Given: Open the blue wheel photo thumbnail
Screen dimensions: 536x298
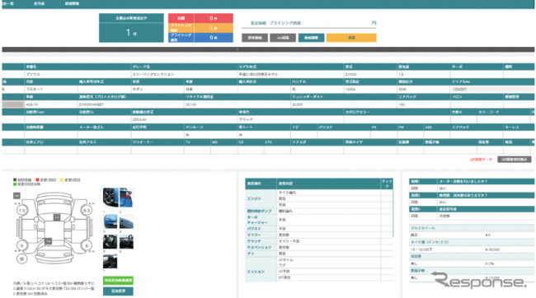Looking at the screenshot, I should pyautogui.click(x=110, y=197).
